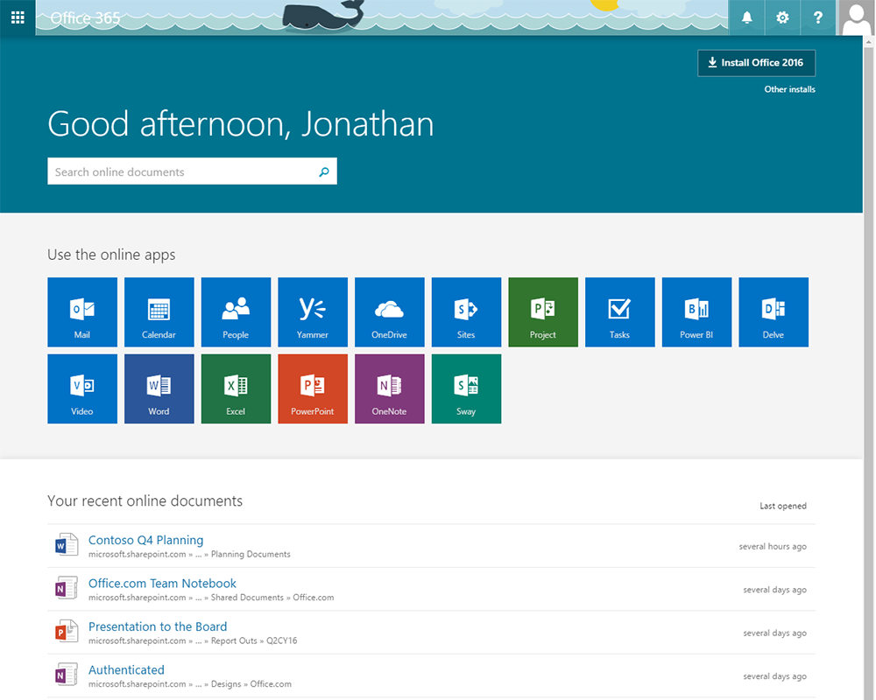Viewport: 876px width, 700px height.
Task: Open the Delve app
Action: coord(773,311)
